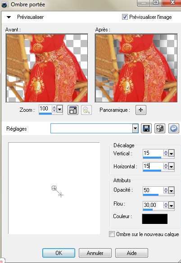Open the Vertical offset dropdown arrow
The image size is (181, 263).
[x=171, y=153]
